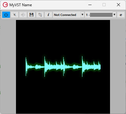Close the MyVST Name window
Screen dimensions: 126x114
point(118,5)
